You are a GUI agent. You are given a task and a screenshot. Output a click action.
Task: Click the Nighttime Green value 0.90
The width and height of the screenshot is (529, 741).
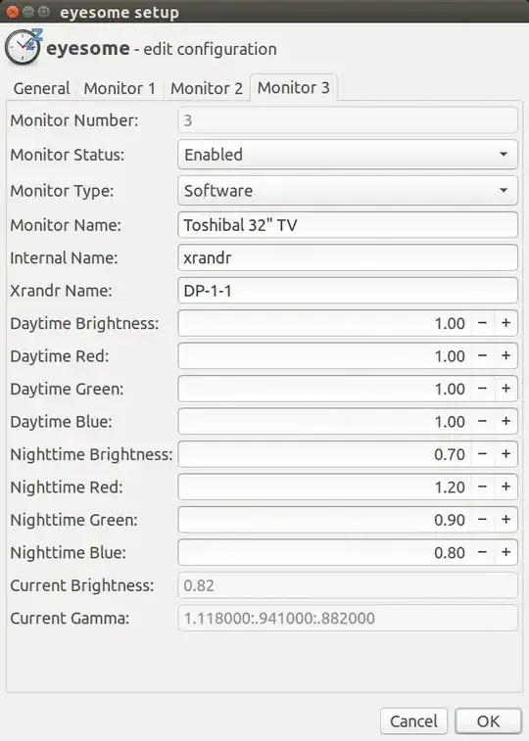(x=450, y=520)
